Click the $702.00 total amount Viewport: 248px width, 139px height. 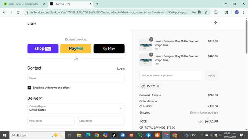point(211,121)
